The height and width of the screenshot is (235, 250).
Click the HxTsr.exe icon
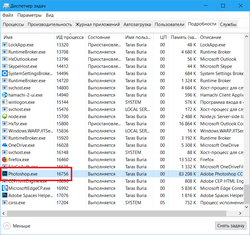5,123
